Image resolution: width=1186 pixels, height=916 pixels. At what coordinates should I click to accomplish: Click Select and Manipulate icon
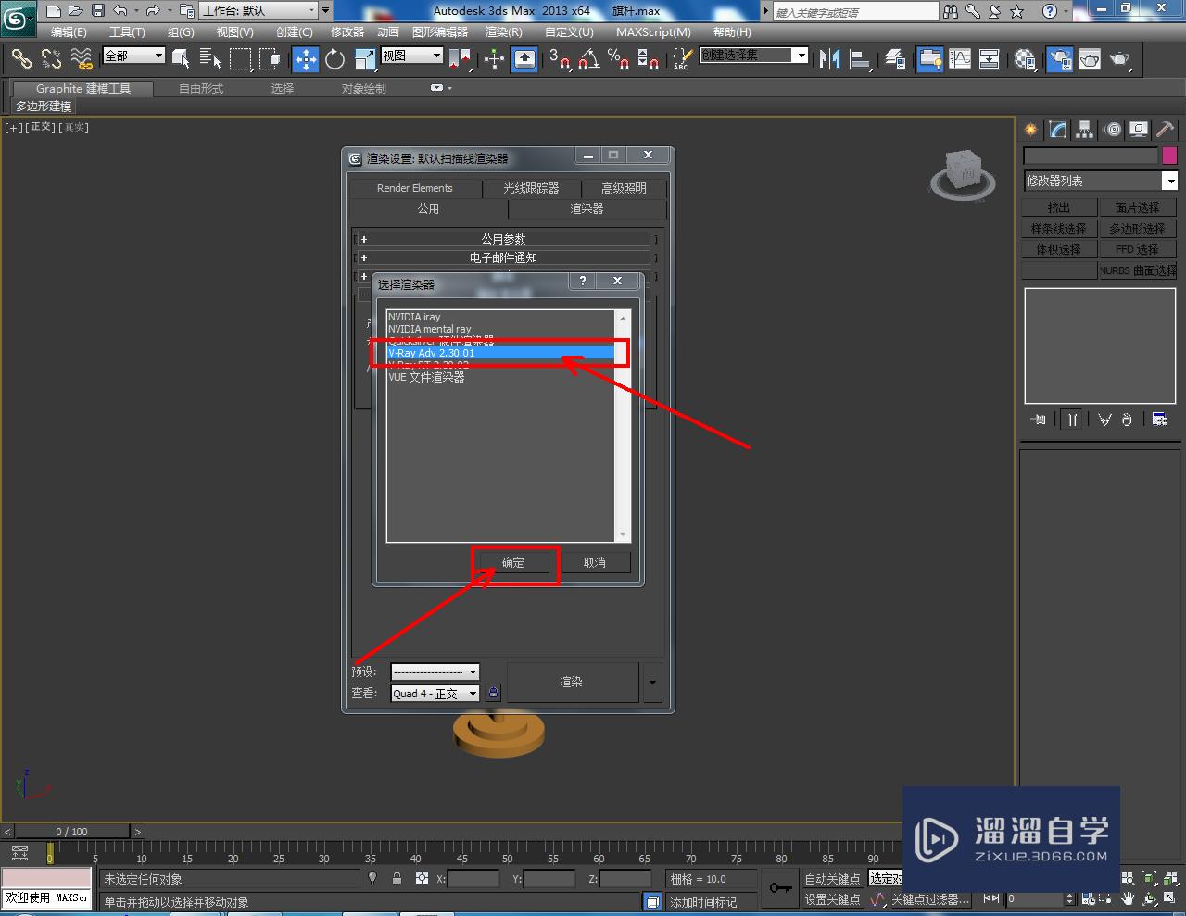494,59
